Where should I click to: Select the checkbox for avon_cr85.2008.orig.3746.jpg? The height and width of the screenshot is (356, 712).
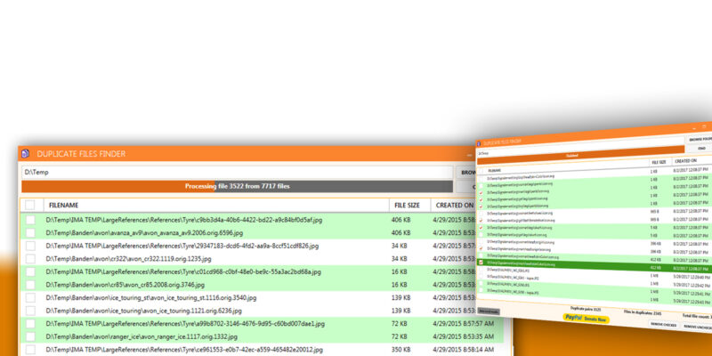[30, 285]
